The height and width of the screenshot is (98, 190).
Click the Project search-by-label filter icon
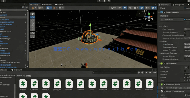point(146,72)
